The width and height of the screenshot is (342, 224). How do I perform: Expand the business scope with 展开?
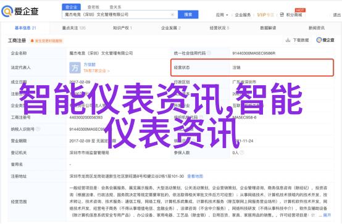pyautogui.click(x=327, y=215)
